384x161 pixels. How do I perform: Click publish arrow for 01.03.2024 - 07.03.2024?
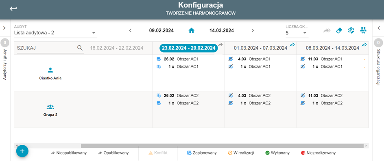click(292, 44)
